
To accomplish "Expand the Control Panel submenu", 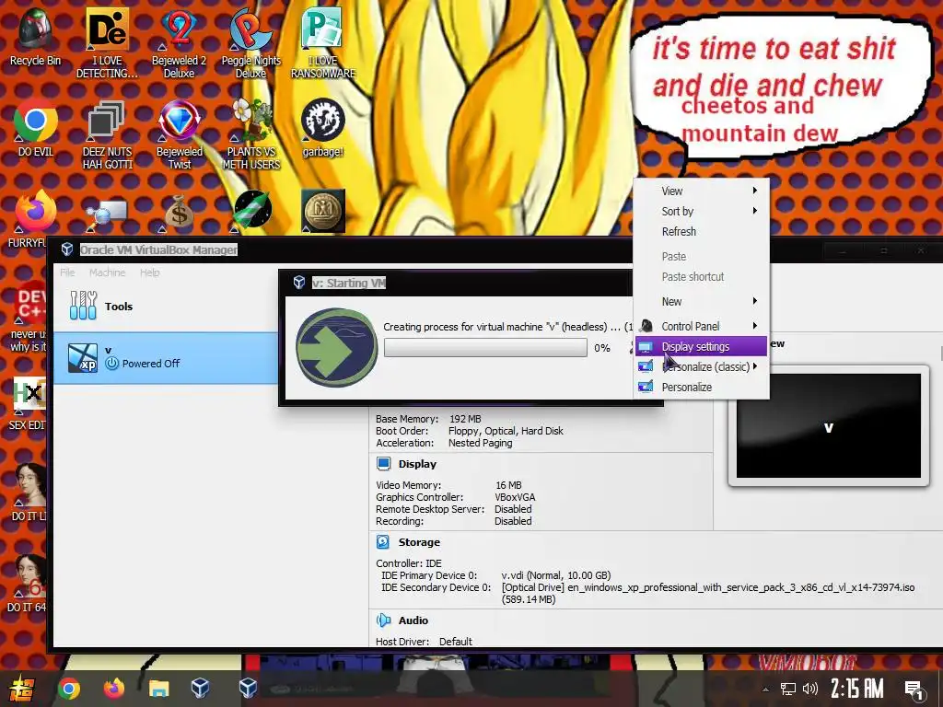I will (x=702, y=326).
